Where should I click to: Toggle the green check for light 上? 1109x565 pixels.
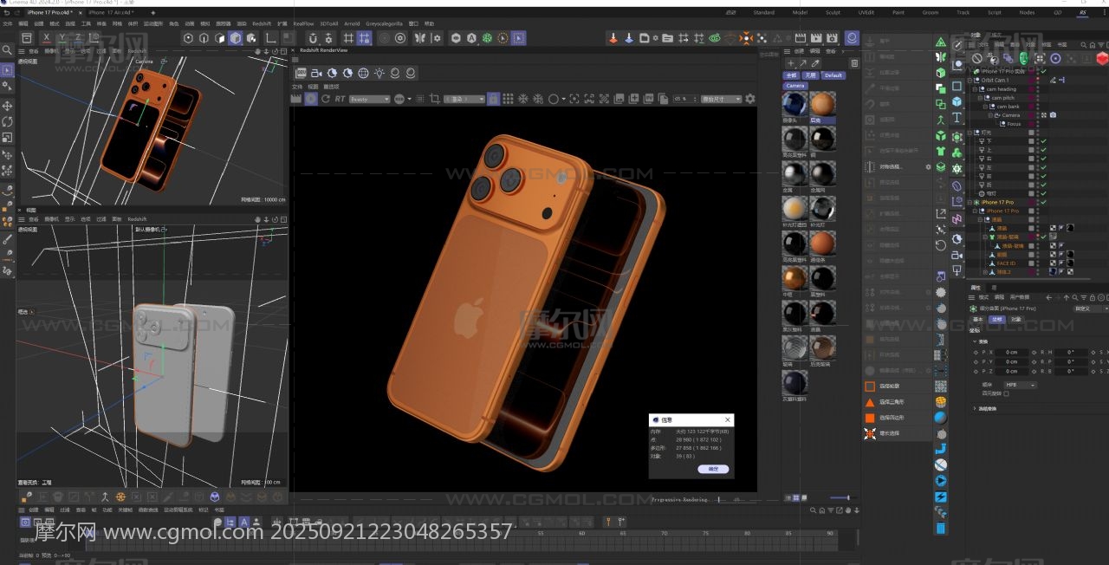pos(1043,150)
